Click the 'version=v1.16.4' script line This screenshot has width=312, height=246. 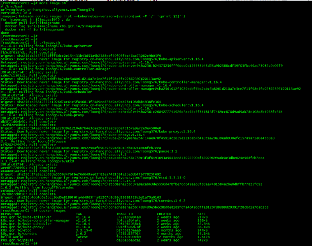coord(16,13)
